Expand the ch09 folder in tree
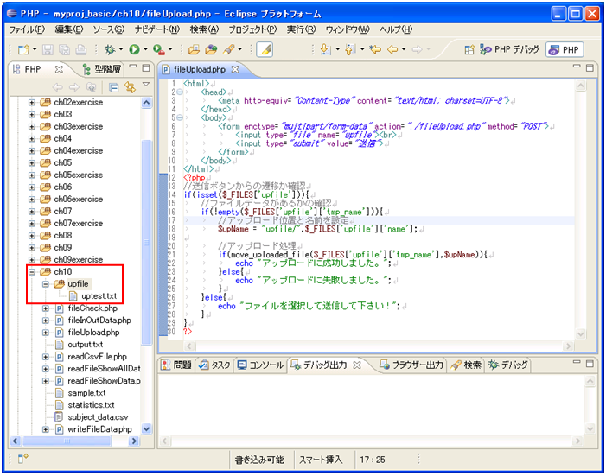The height and width of the screenshot is (476, 606). click(33, 247)
